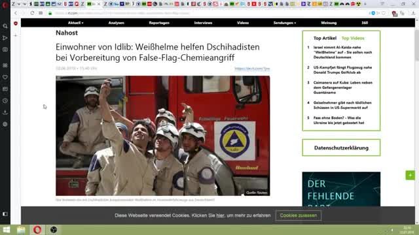Screen dimensions: 419x235
Task: Go back with the browser back arrow
Action: click(x=16, y=13)
